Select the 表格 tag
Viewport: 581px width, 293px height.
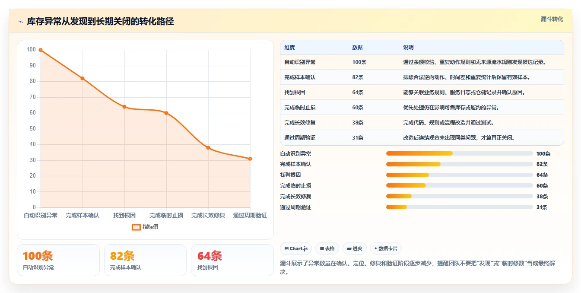pyautogui.click(x=327, y=248)
